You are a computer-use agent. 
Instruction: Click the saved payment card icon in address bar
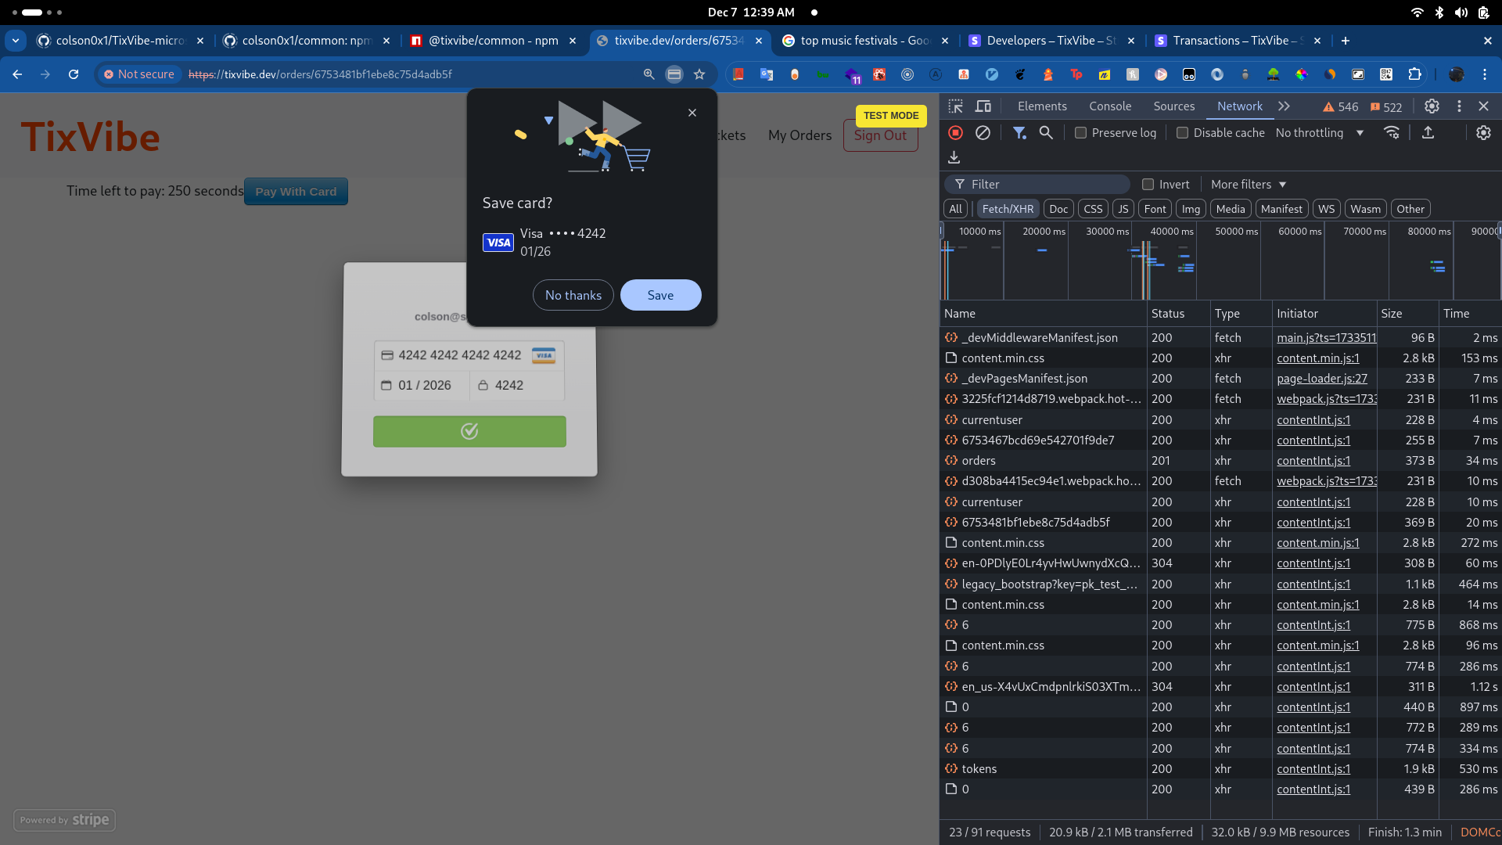tap(674, 74)
